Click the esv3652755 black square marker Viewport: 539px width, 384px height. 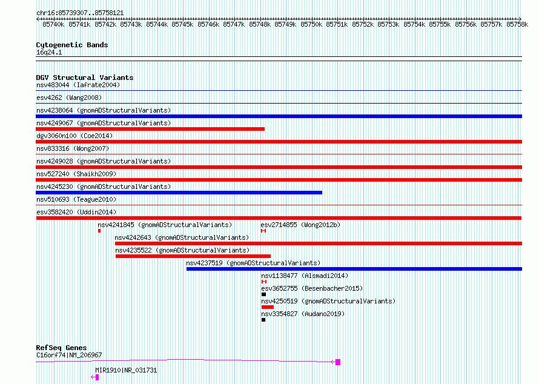click(x=263, y=294)
